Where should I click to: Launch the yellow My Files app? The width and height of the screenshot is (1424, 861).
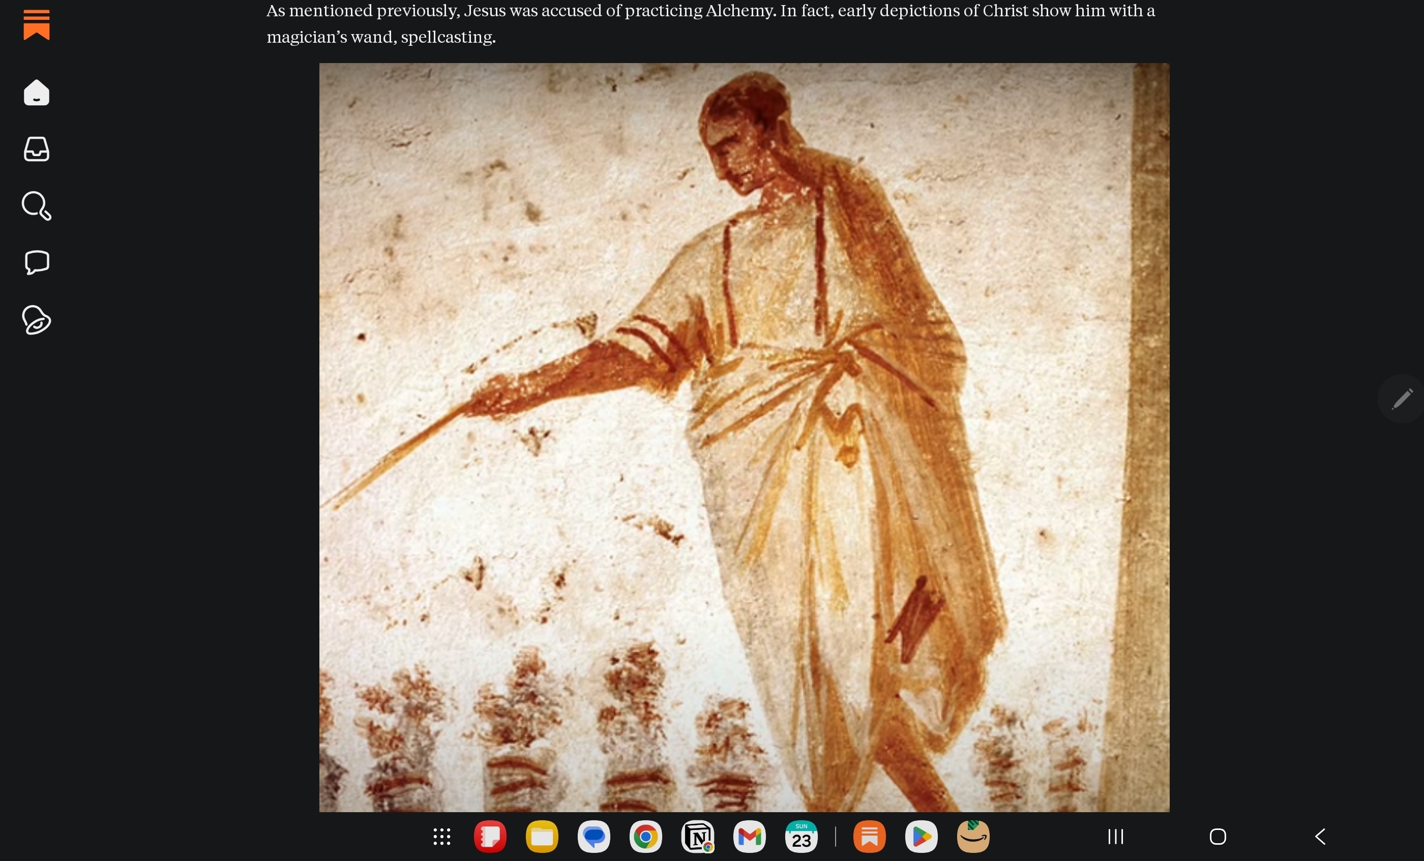click(x=542, y=836)
